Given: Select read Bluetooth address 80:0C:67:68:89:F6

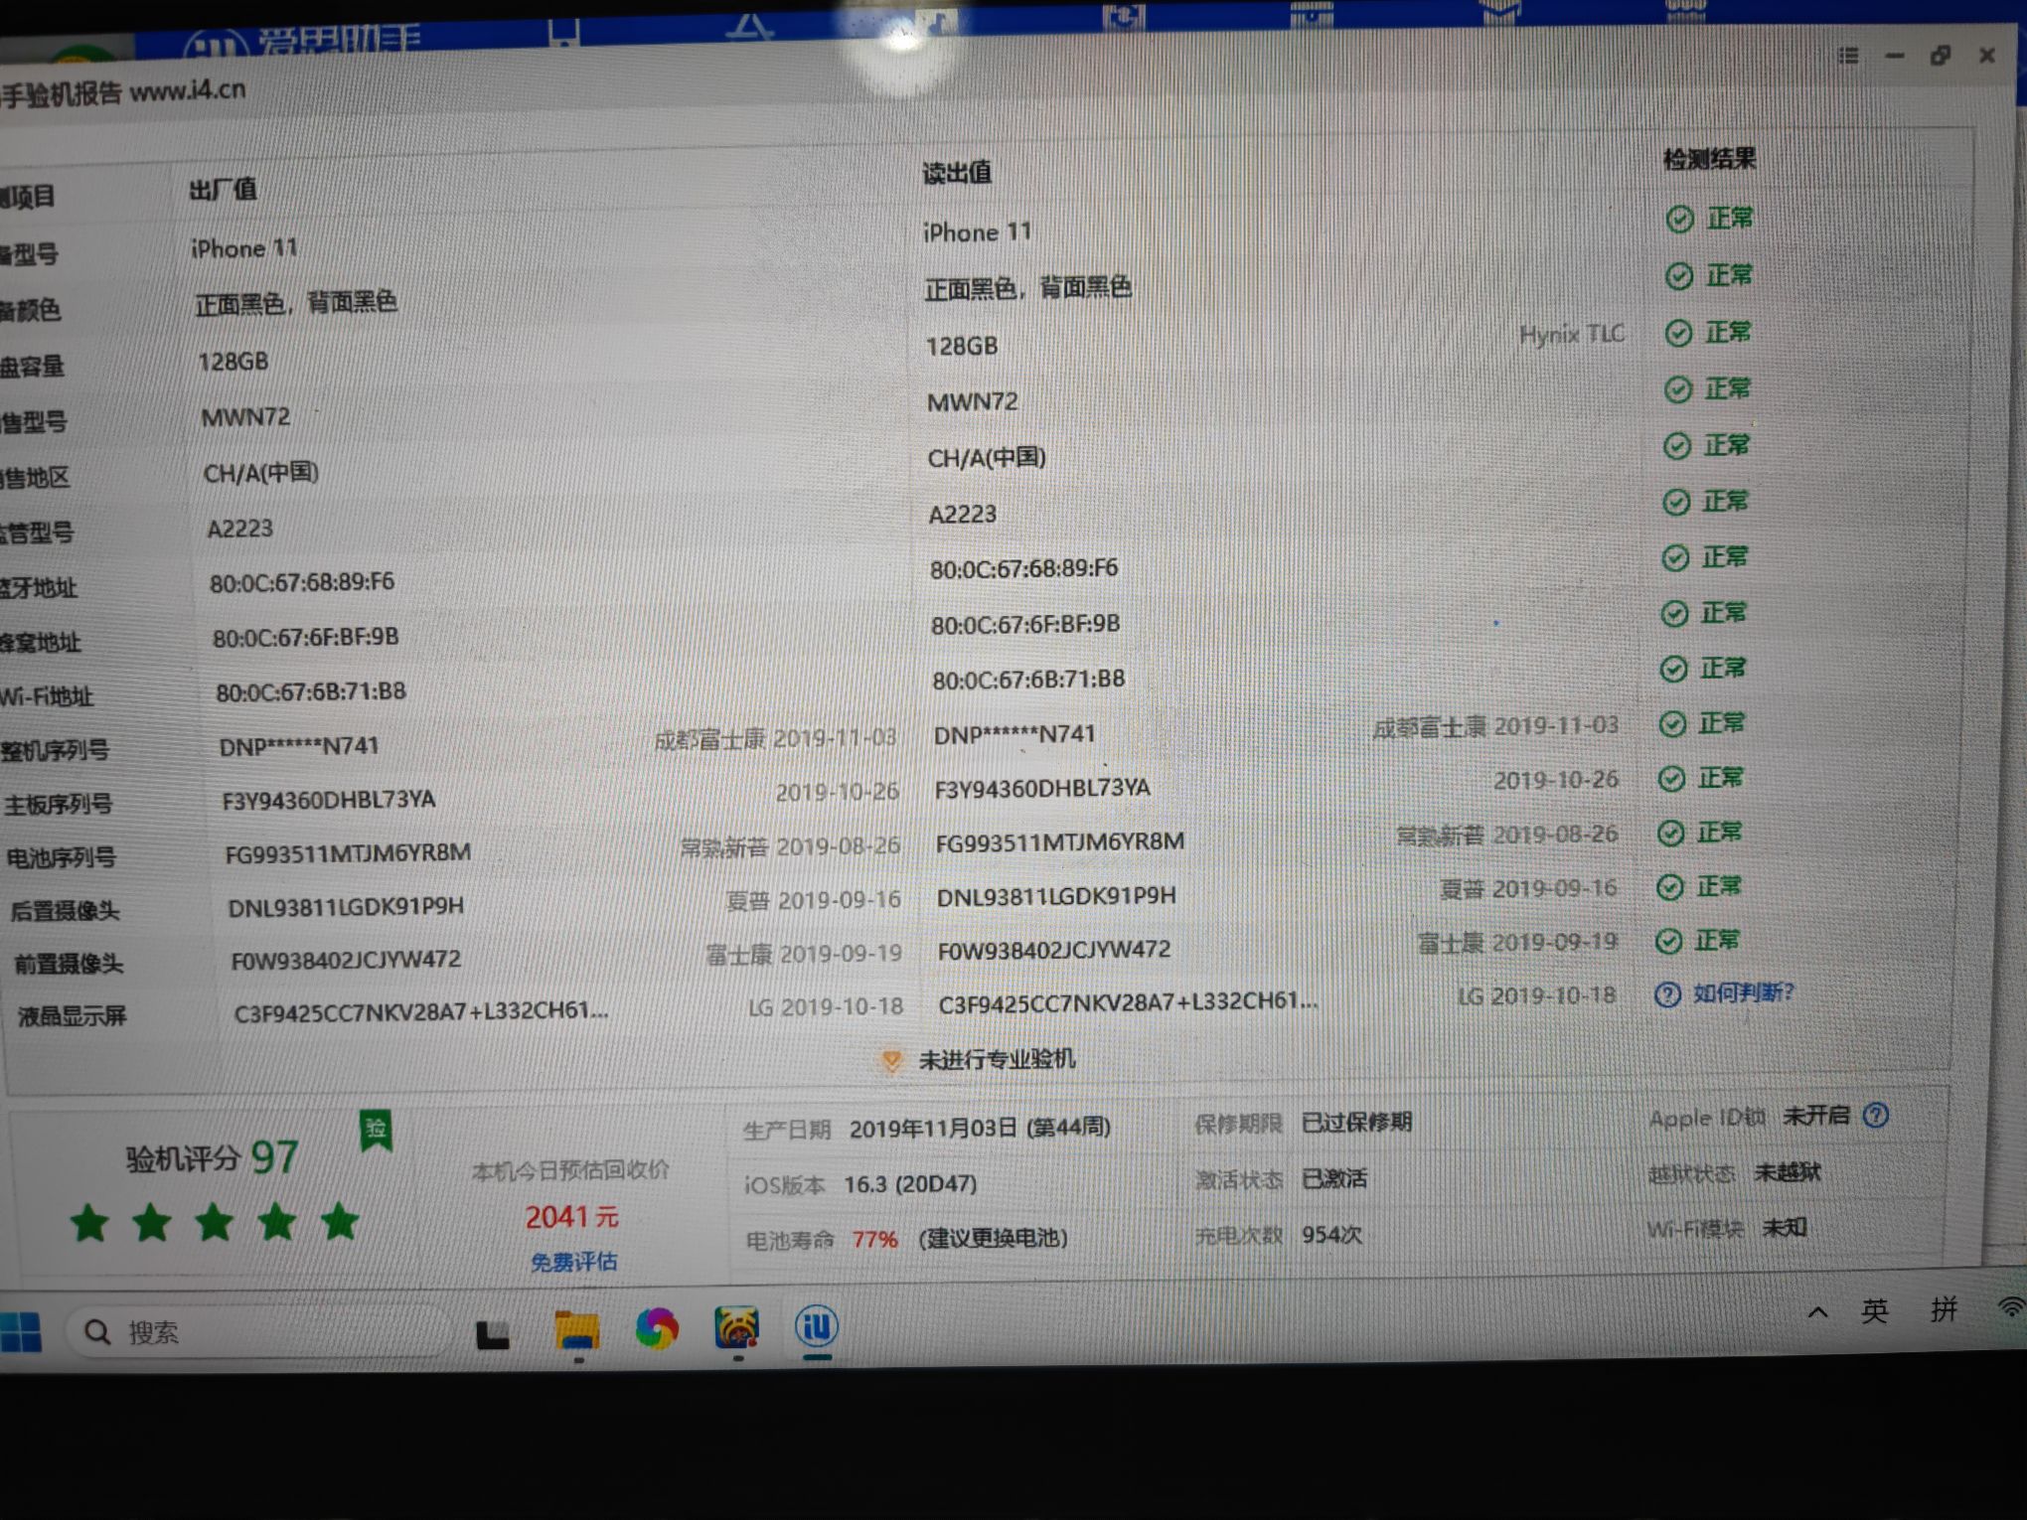Looking at the screenshot, I should (x=1023, y=568).
